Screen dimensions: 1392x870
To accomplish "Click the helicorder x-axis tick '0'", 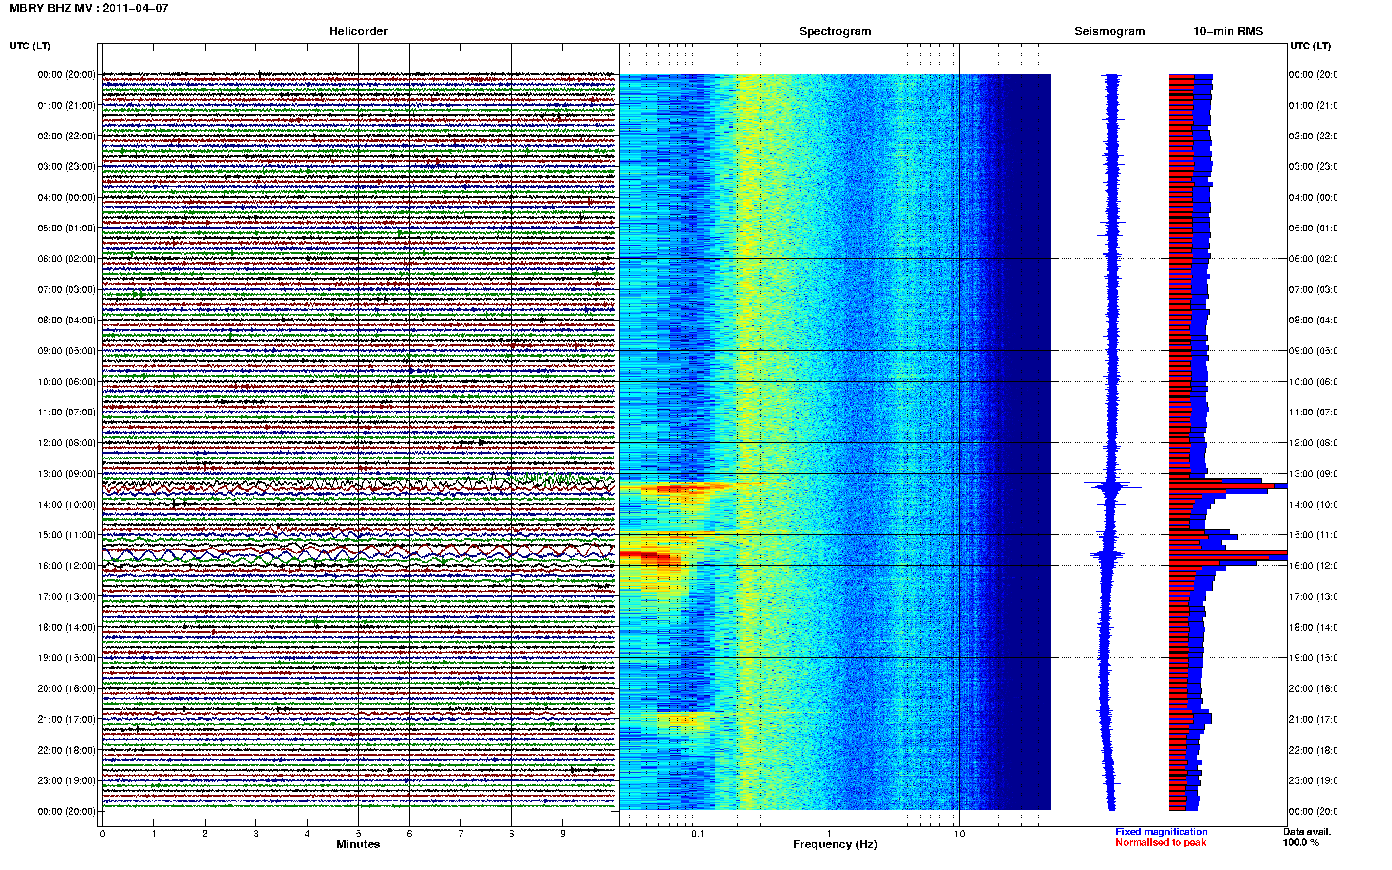I will 102,834.
